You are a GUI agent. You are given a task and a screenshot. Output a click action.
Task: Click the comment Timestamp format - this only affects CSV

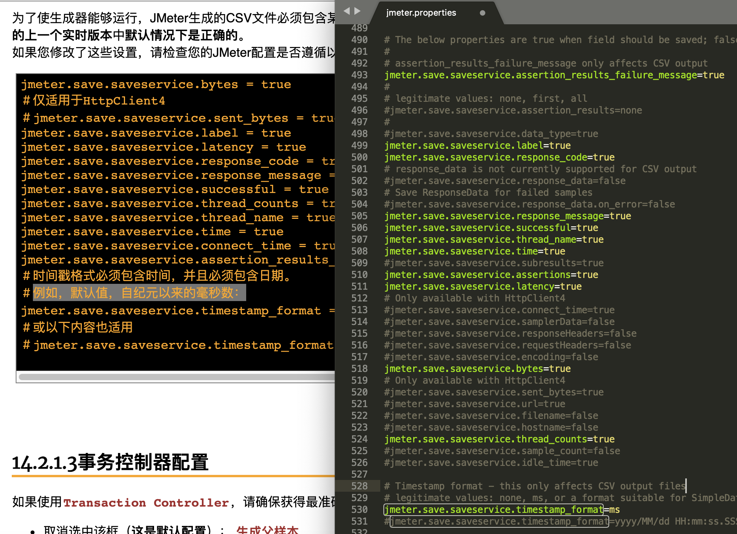click(x=535, y=486)
